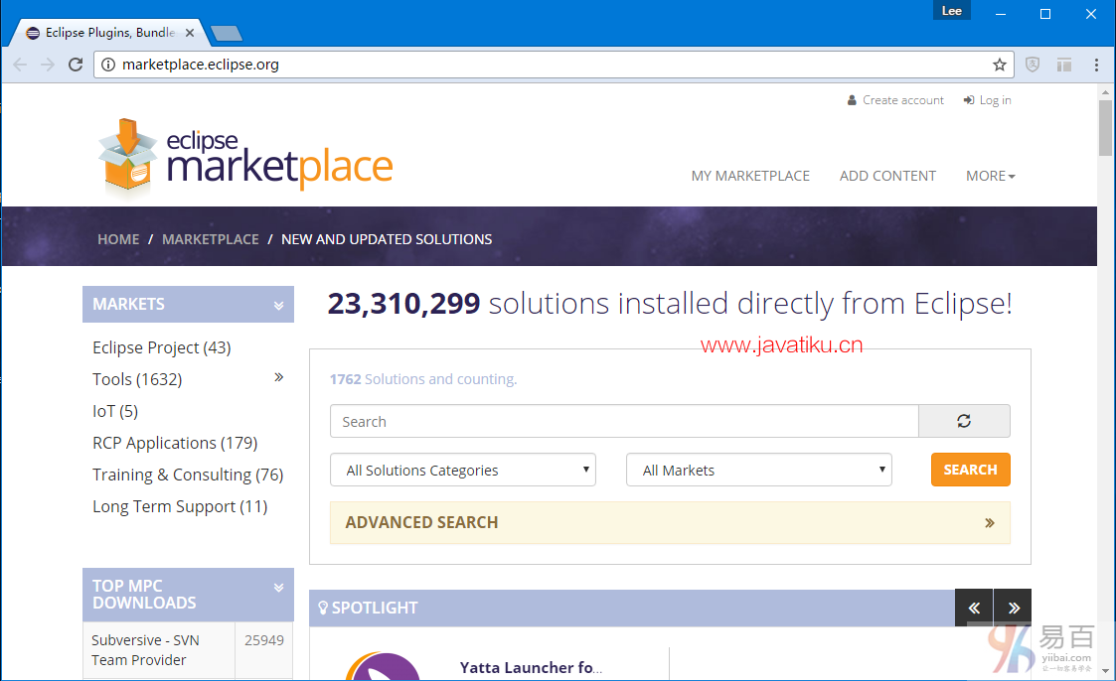Reload the page with browser refresh icon
The image size is (1116, 681).
[76, 65]
